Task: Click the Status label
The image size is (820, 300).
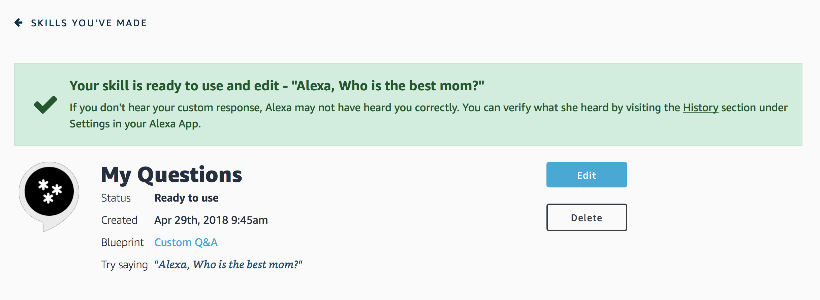Action: [116, 198]
